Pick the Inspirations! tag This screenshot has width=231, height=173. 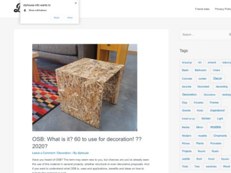click(x=218, y=110)
